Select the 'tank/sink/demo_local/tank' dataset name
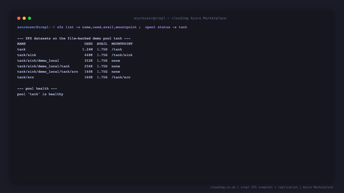344x193 pixels. [43, 66]
